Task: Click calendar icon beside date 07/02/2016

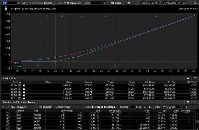Action: tap(179, 3)
